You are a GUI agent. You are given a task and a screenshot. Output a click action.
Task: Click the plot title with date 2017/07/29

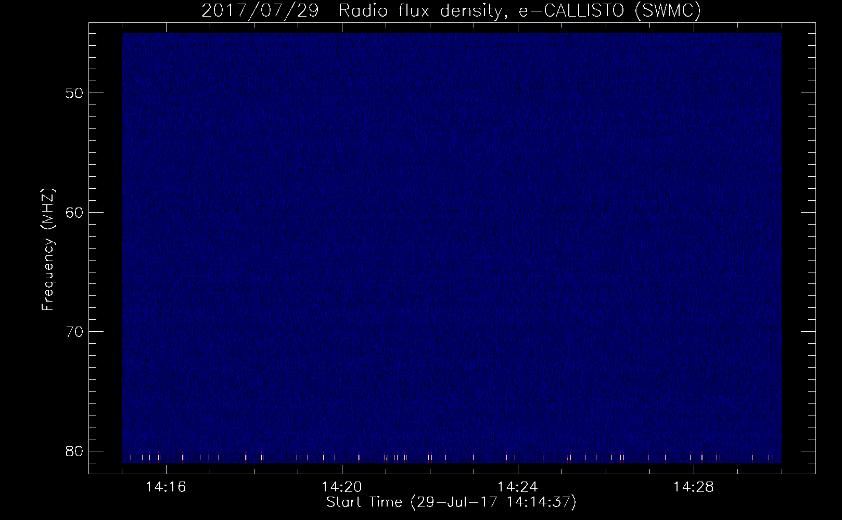click(x=451, y=11)
